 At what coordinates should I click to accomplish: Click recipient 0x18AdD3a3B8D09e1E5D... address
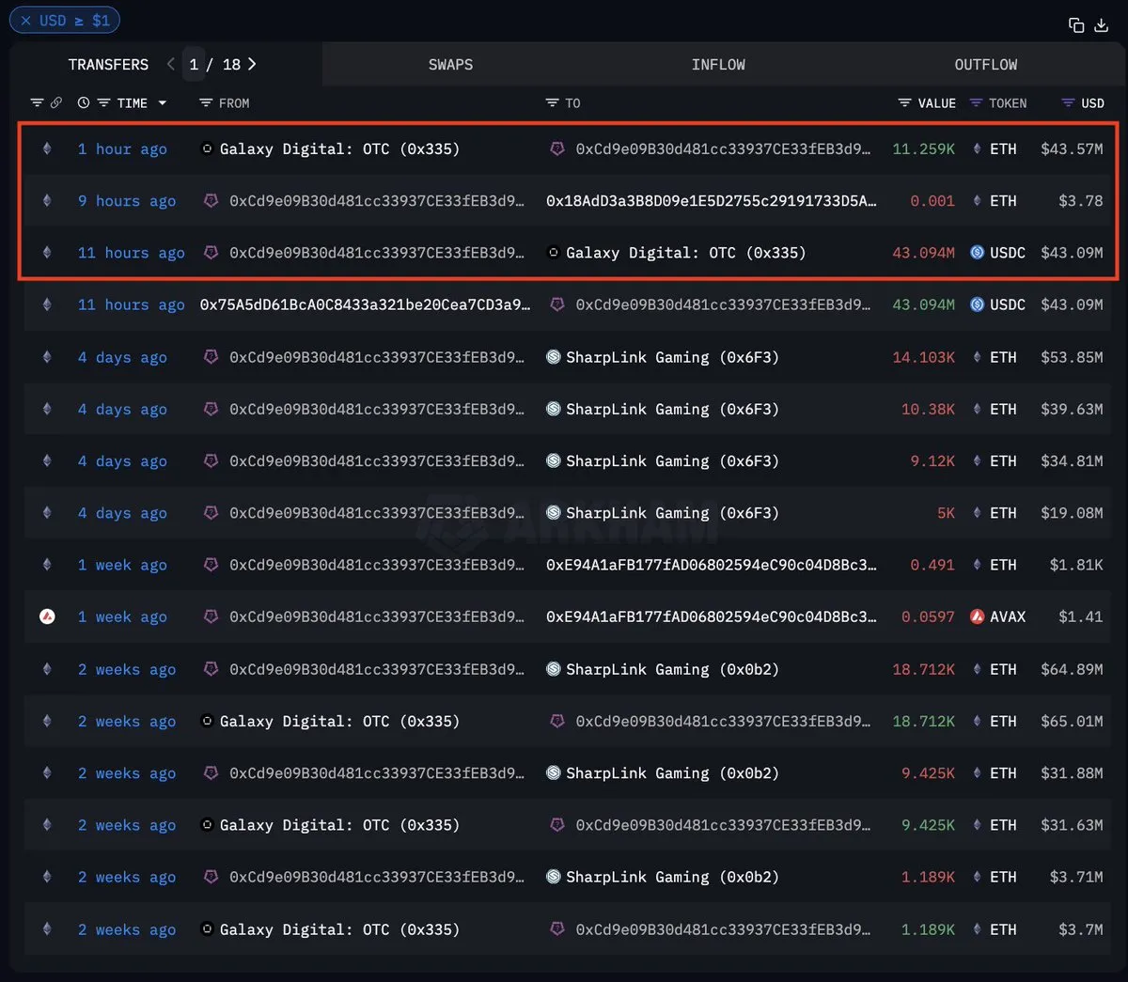711,200
